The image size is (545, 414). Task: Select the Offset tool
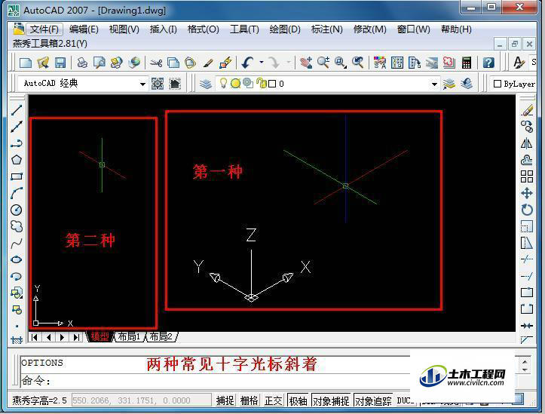(x=527, y=161)
